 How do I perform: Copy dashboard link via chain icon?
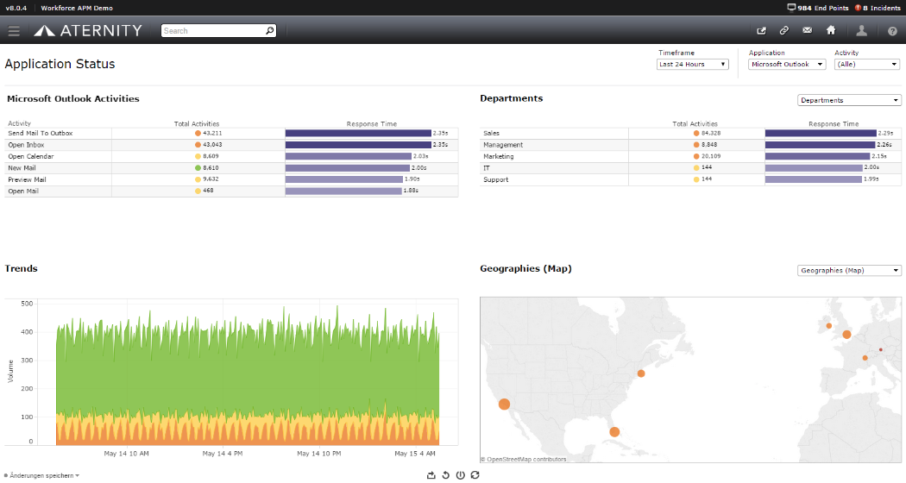click(x=784, y=31)
